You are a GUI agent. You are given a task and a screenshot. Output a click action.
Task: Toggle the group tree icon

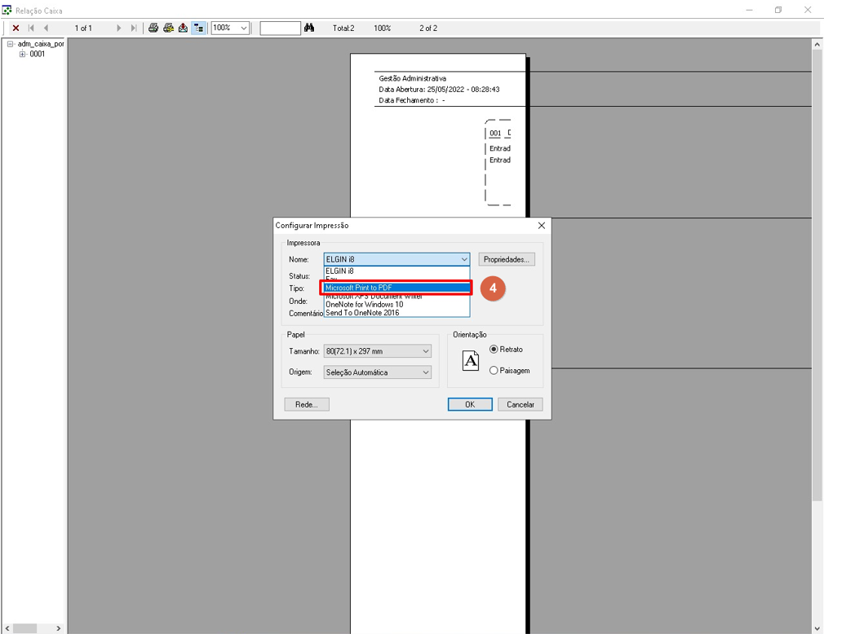pyautogui.click(x=198, y=28)
